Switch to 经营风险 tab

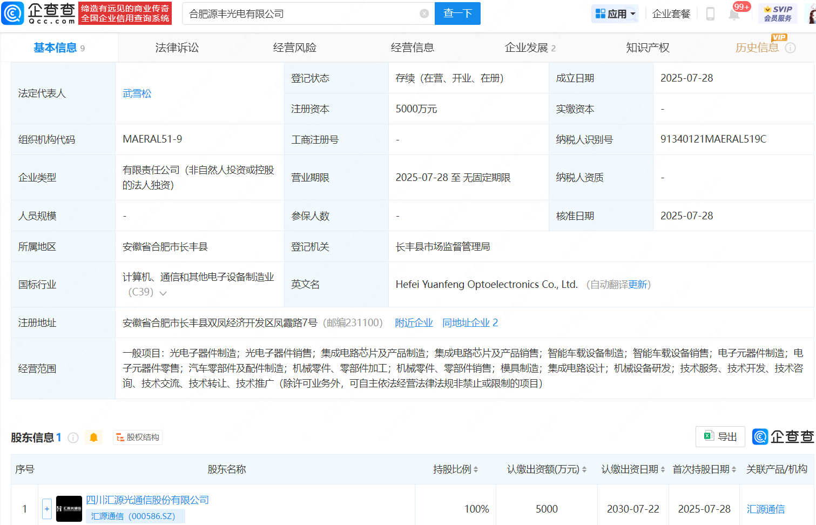pyautogui.click(x=295, y=48)
